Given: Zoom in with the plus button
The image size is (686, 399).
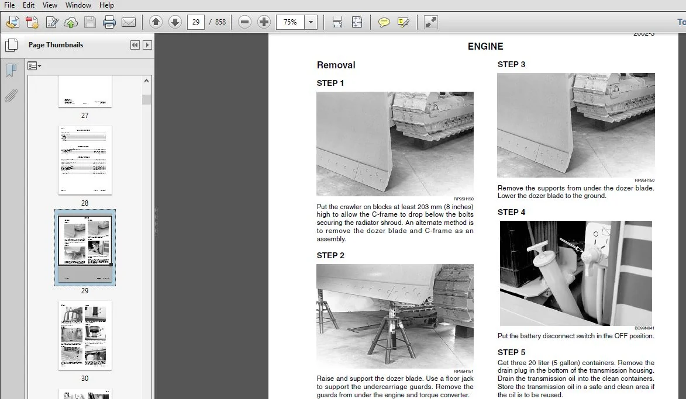Looking at the screenshot, I should pos(264,22).
